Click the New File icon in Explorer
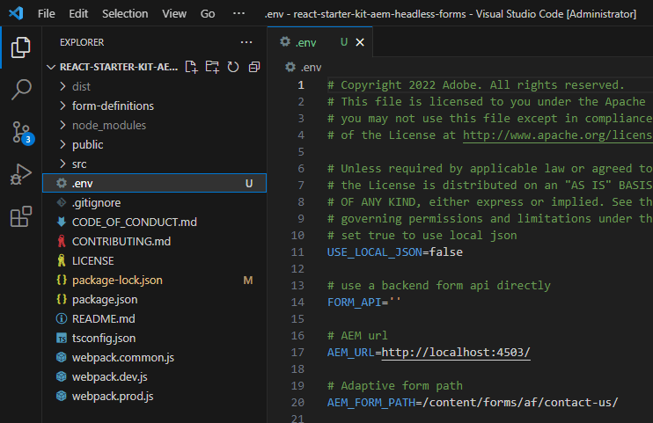The height and width of the screenshot is (423, 653). [191, 67]
